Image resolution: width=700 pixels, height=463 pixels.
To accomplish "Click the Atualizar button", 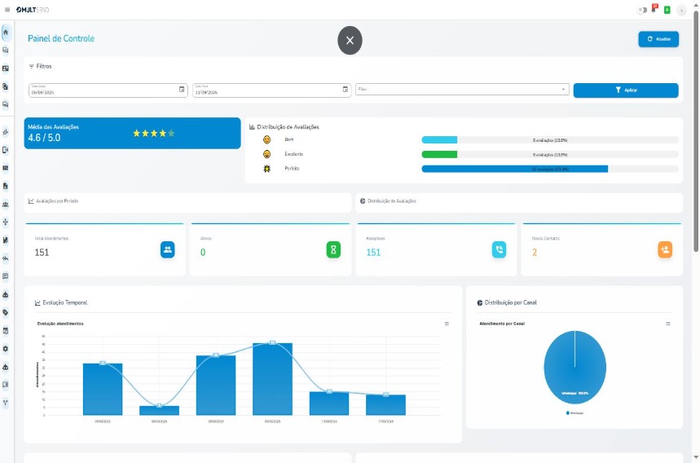I will tap(658, 39).
